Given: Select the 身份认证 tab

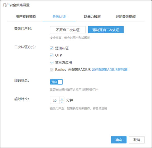Looking at the screenshot, I should pyautogui.click(x=59, y=17).
